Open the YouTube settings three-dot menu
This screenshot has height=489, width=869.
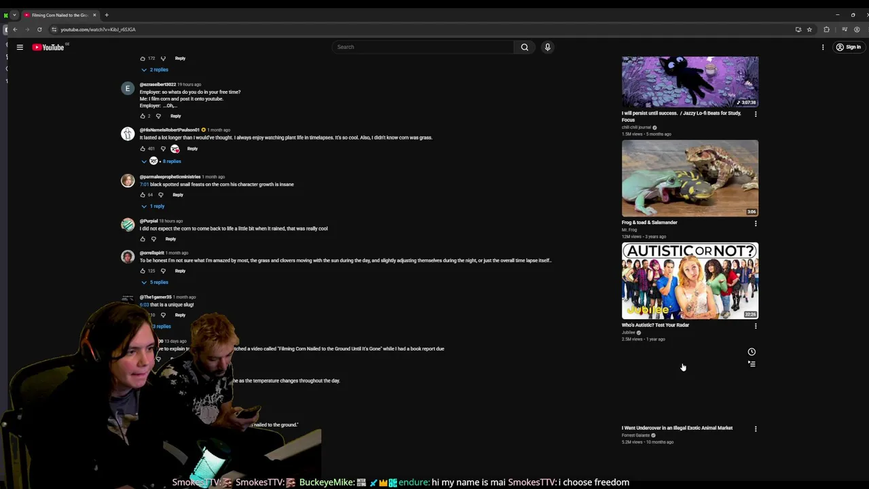click(823, 47)
